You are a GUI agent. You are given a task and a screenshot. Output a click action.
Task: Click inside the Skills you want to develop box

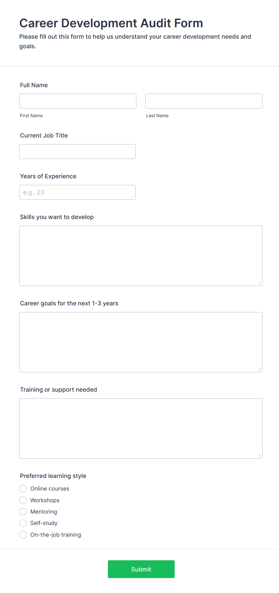click(141, 256)
